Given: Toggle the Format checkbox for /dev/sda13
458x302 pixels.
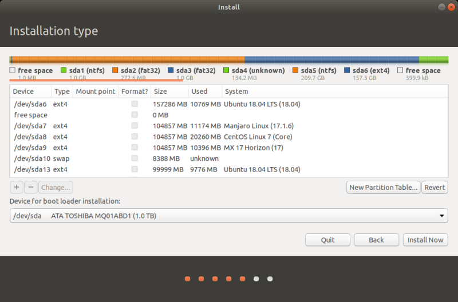Looking at the screenshot, I should pyautogui.click(x=135, y=169).
